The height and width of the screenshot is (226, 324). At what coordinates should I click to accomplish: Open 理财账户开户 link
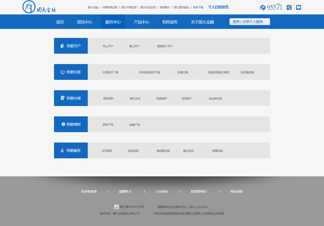[165, 46]
